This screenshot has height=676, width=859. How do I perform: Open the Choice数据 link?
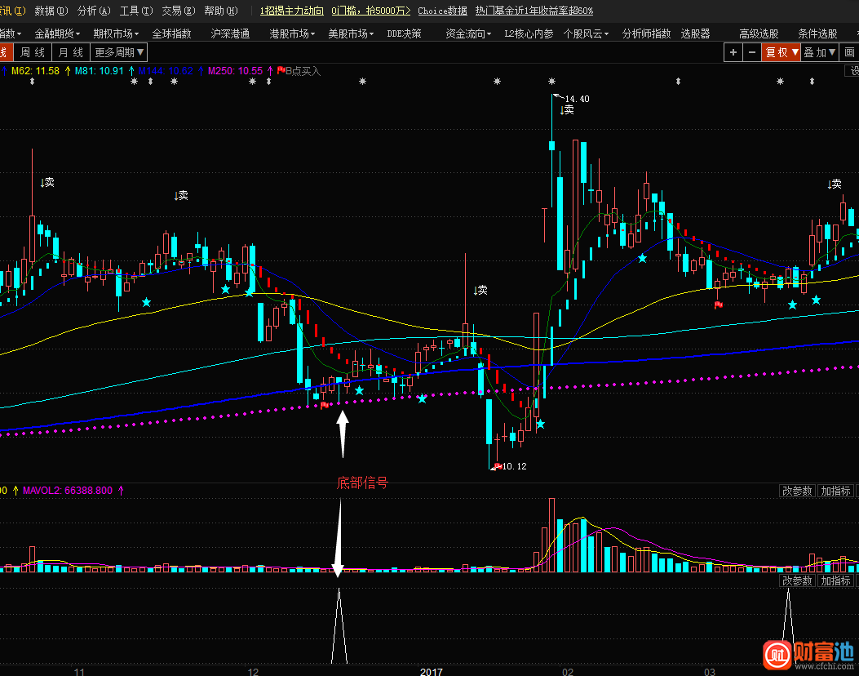click(x=443, y=11)
